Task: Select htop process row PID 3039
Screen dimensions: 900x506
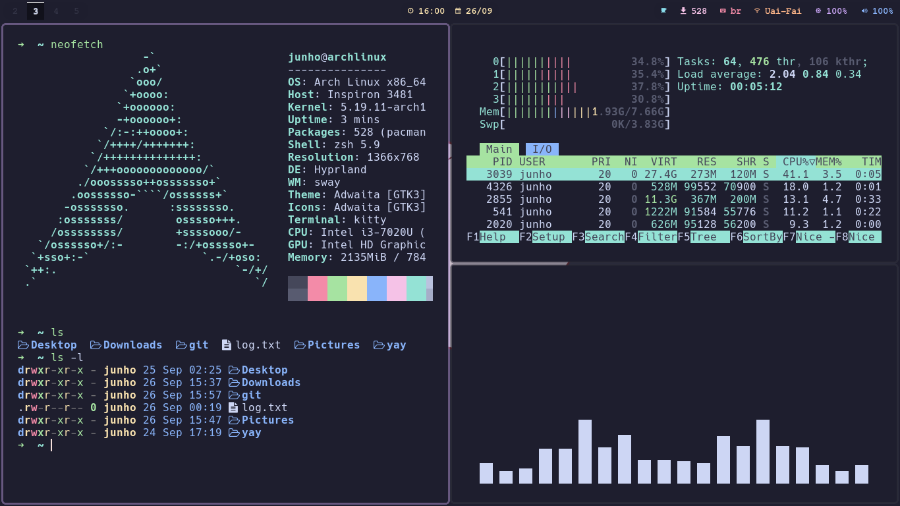Action: click(674, 174)
